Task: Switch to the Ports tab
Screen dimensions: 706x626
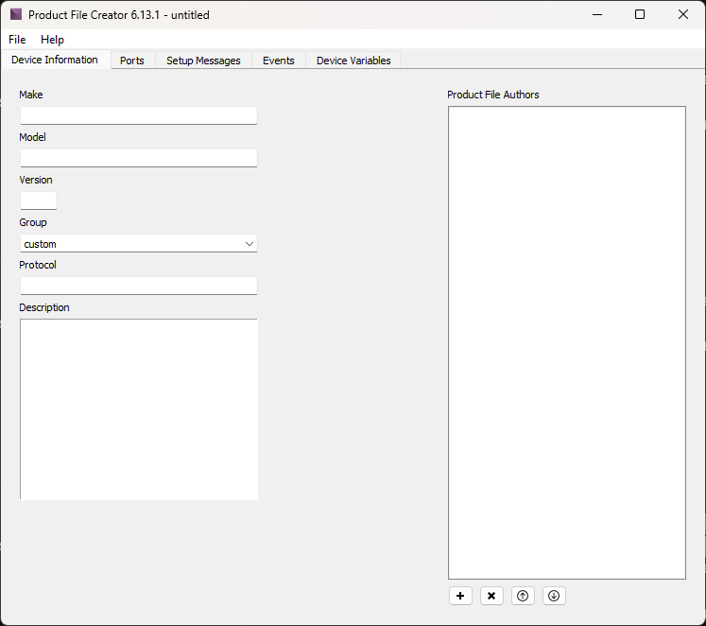Action: click(x=132, y=61)
